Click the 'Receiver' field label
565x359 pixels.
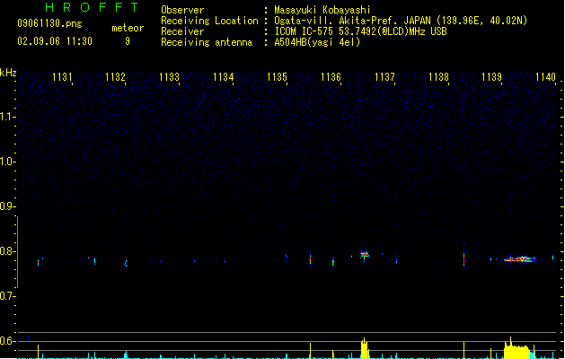click(182, 31)
